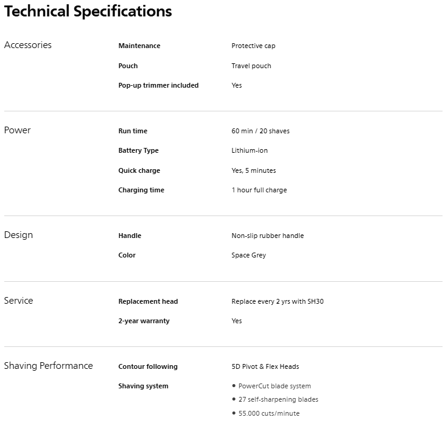The width and height of the screenshot is (448, 434).
Task: Click the Travel pouch value
Action: coord(251,66)
